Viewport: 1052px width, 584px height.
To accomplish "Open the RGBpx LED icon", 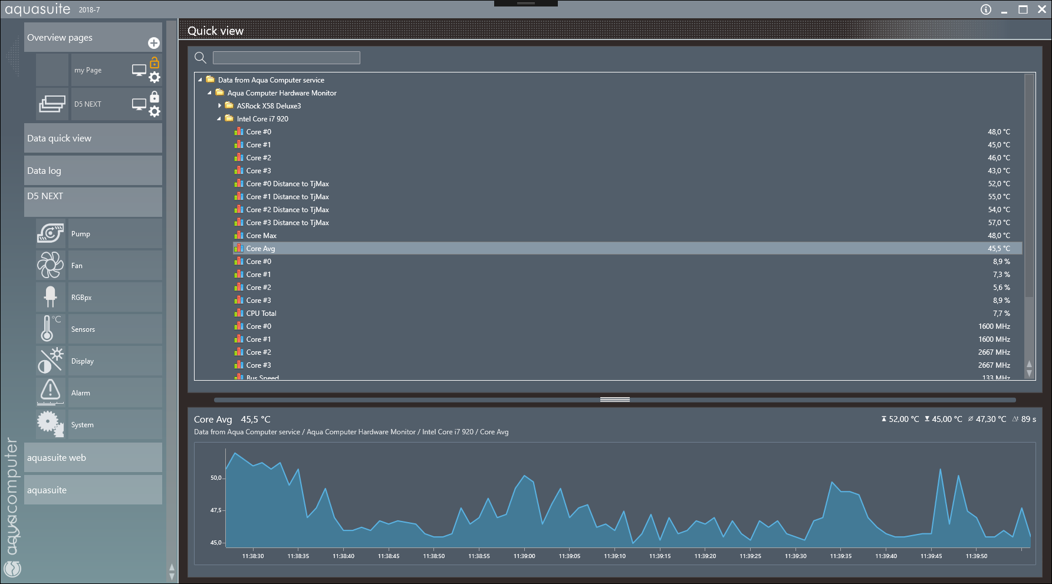I will point(51,297).
